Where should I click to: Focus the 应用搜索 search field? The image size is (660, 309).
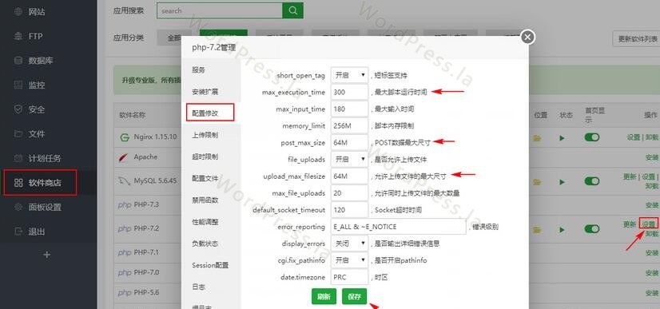click(x=219, y=10)
